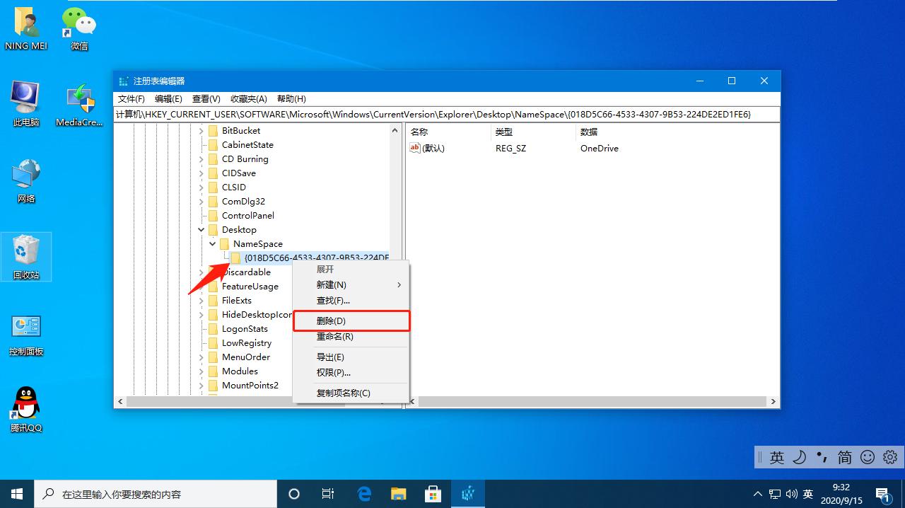
Task: Collapse the Desktop tree node
Action: [200, 229]
